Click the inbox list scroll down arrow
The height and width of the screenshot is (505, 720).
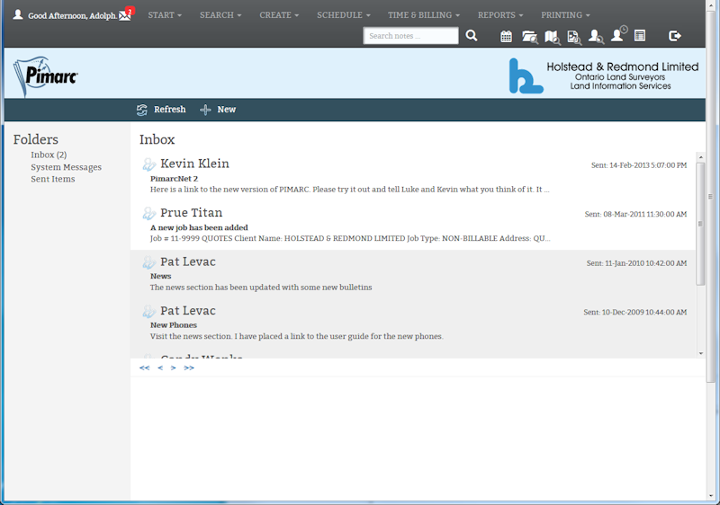tap(701, 353)
